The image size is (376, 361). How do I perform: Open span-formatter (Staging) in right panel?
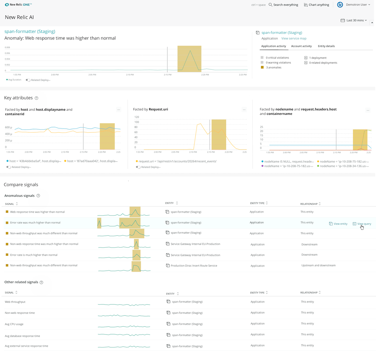[282, 33]
